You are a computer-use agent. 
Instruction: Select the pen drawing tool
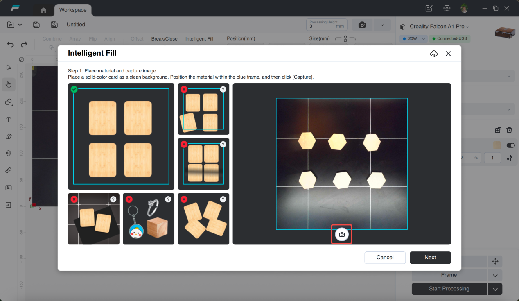click(9, 137)
